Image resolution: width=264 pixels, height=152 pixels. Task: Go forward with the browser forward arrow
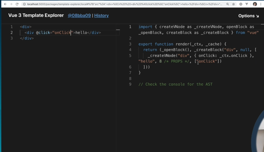point(11,4)
